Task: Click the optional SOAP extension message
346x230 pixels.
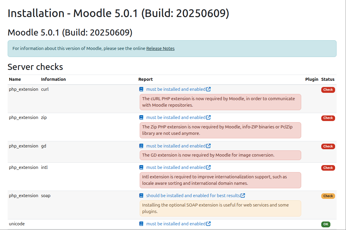Action: click(220, 208)
